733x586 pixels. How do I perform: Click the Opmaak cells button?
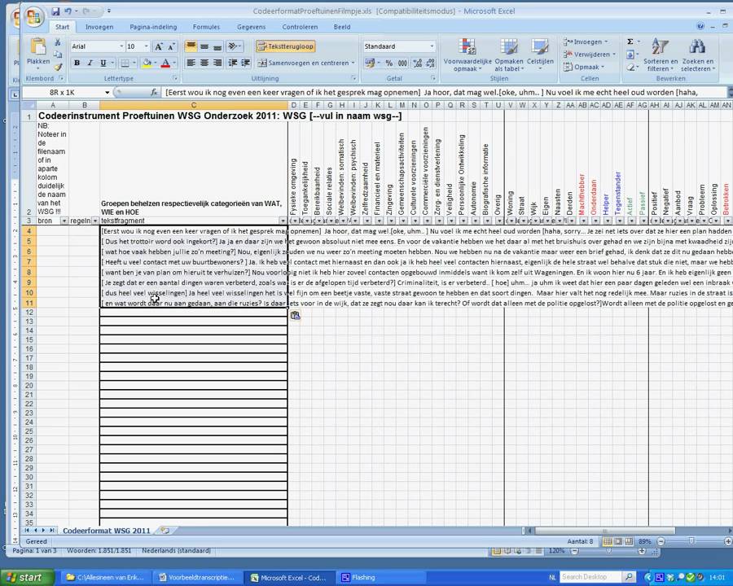583,67
